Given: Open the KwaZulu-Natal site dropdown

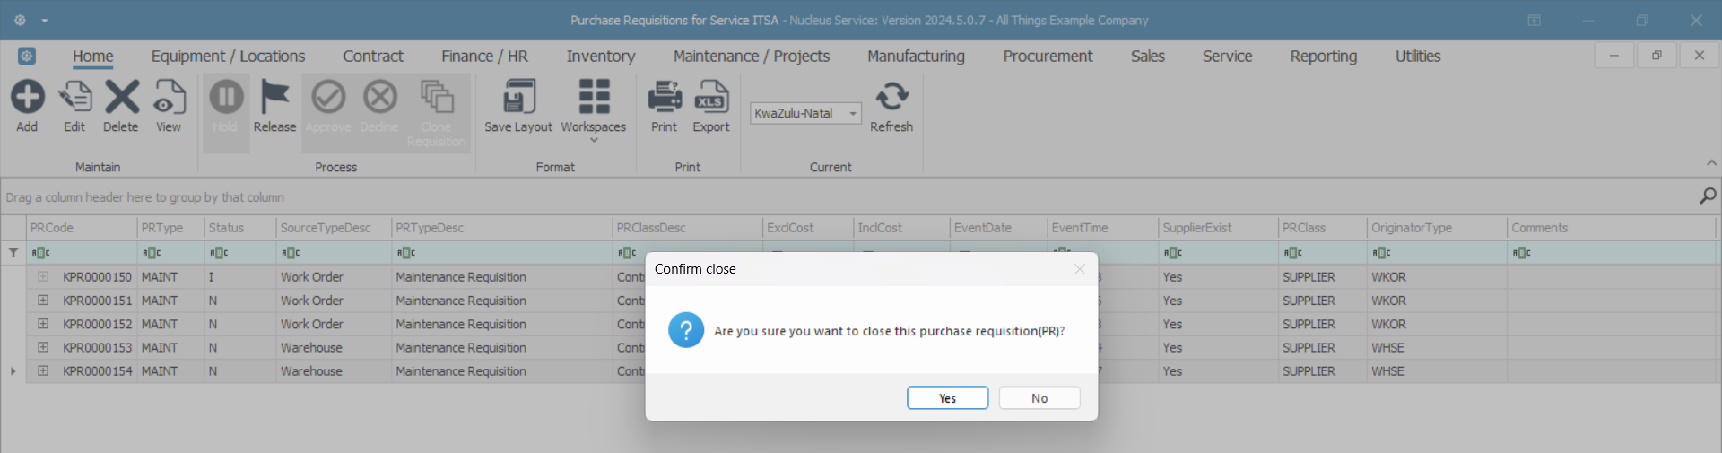Looking at the screenshot, I should 852,114.
